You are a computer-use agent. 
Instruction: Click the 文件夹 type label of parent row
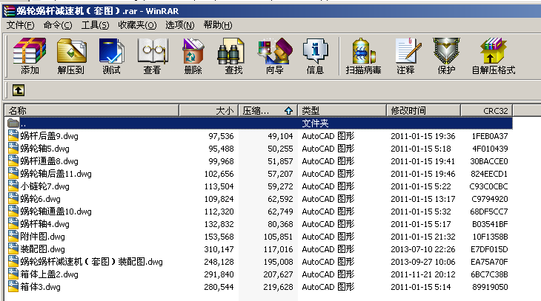pyautogui.click(x=315, y=123)
